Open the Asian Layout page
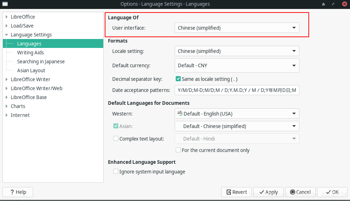 [31, 70]
